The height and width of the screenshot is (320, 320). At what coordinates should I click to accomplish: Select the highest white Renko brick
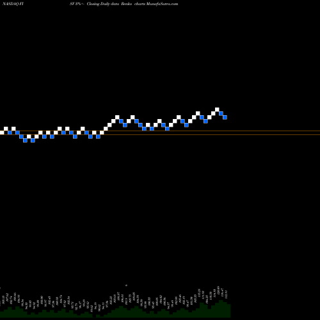[217, 109]
